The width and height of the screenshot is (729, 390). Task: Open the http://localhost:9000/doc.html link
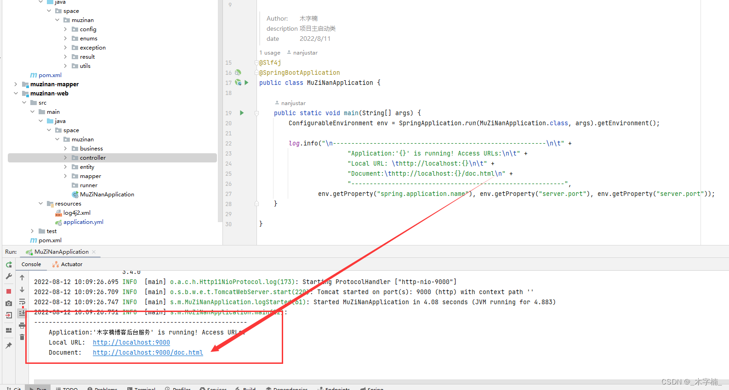[x=148, y=352]
